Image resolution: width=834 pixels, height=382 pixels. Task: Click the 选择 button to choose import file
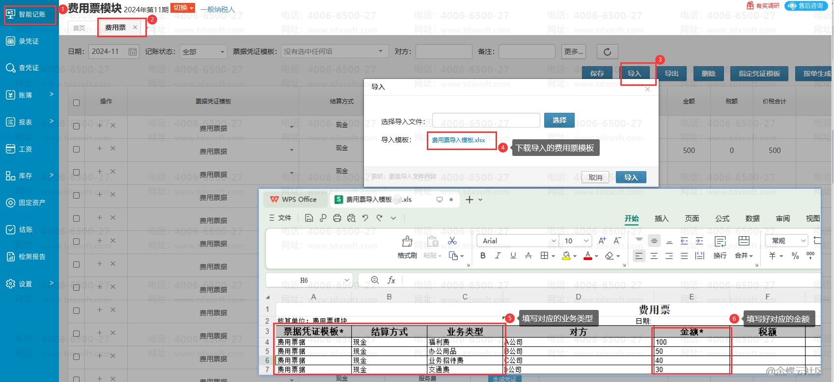559,120
